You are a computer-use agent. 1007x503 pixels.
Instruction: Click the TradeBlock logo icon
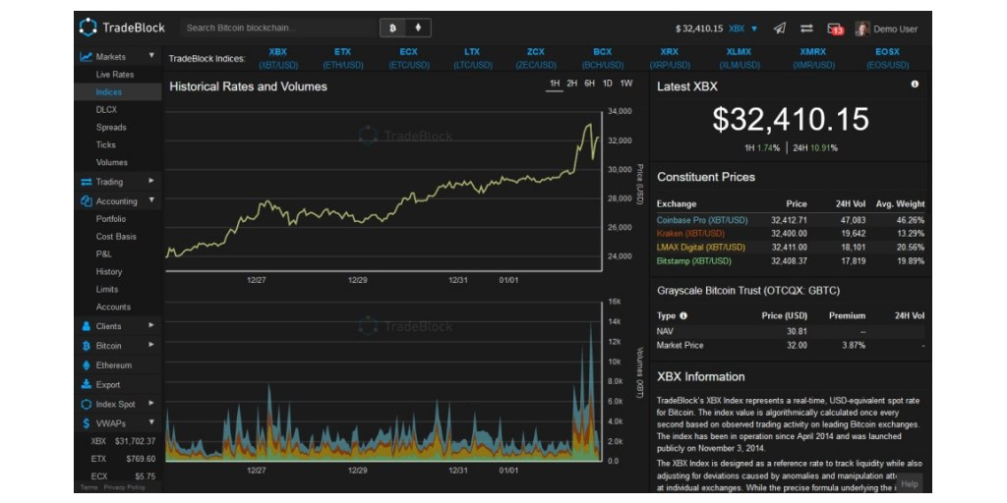88,28
